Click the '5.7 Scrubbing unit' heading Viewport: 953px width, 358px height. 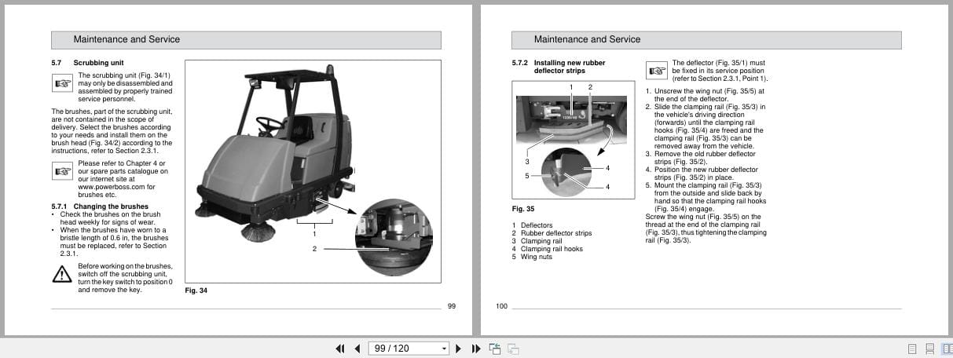point(87,63)
